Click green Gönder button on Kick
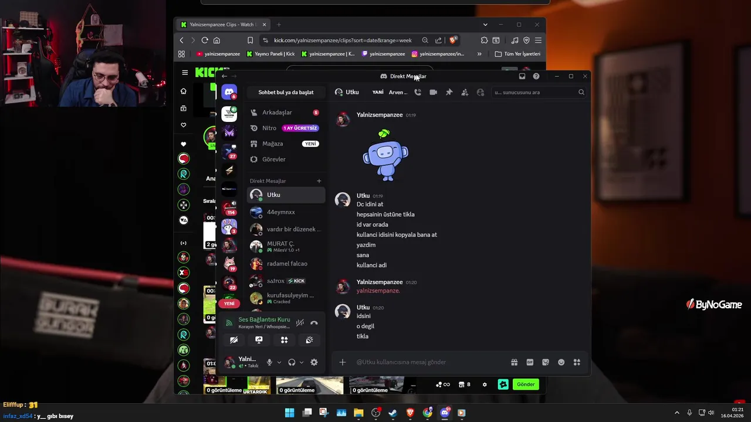 pos(526,384)
